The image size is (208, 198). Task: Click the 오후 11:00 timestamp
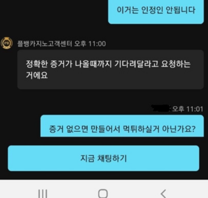(x=90, y=44)
